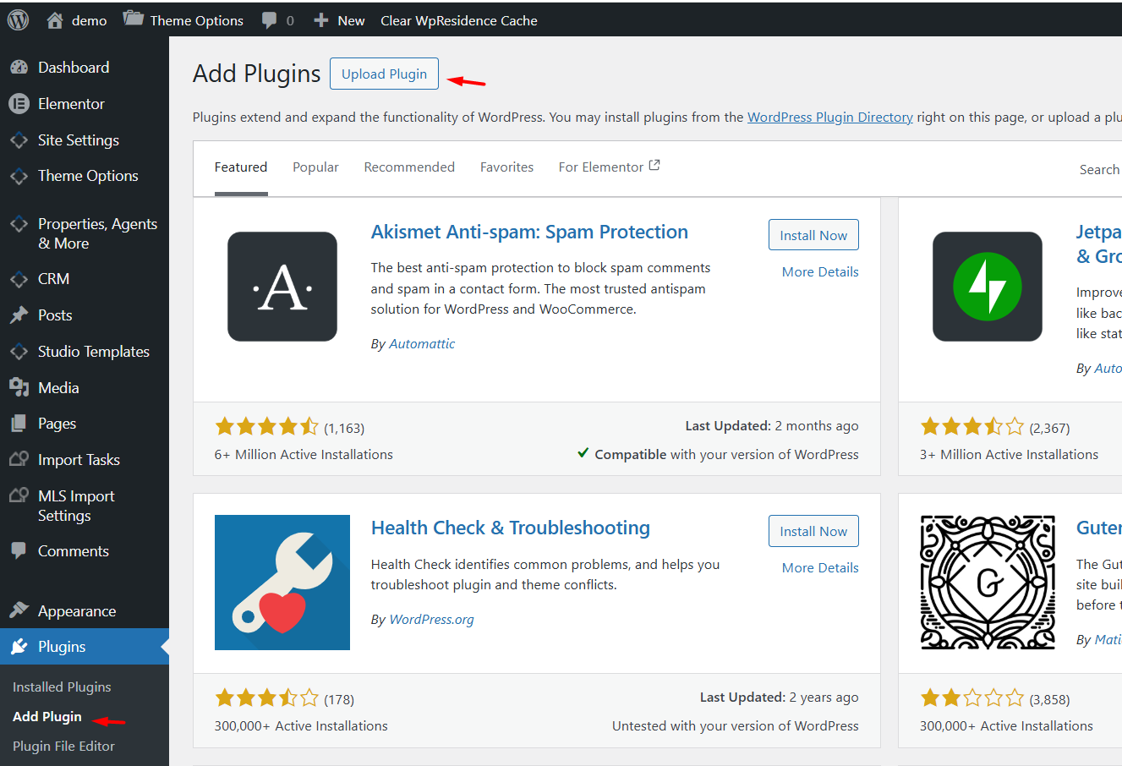Click the Akismet plugin icon
Image resolution: width=1122 pixels, height=766 pixels.
point(282,287)
